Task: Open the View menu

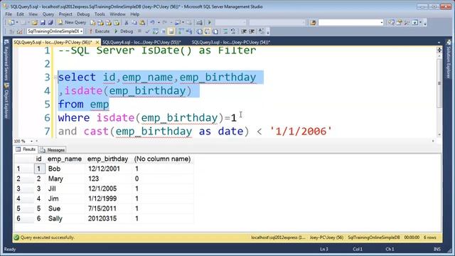Action: point(33,14)
